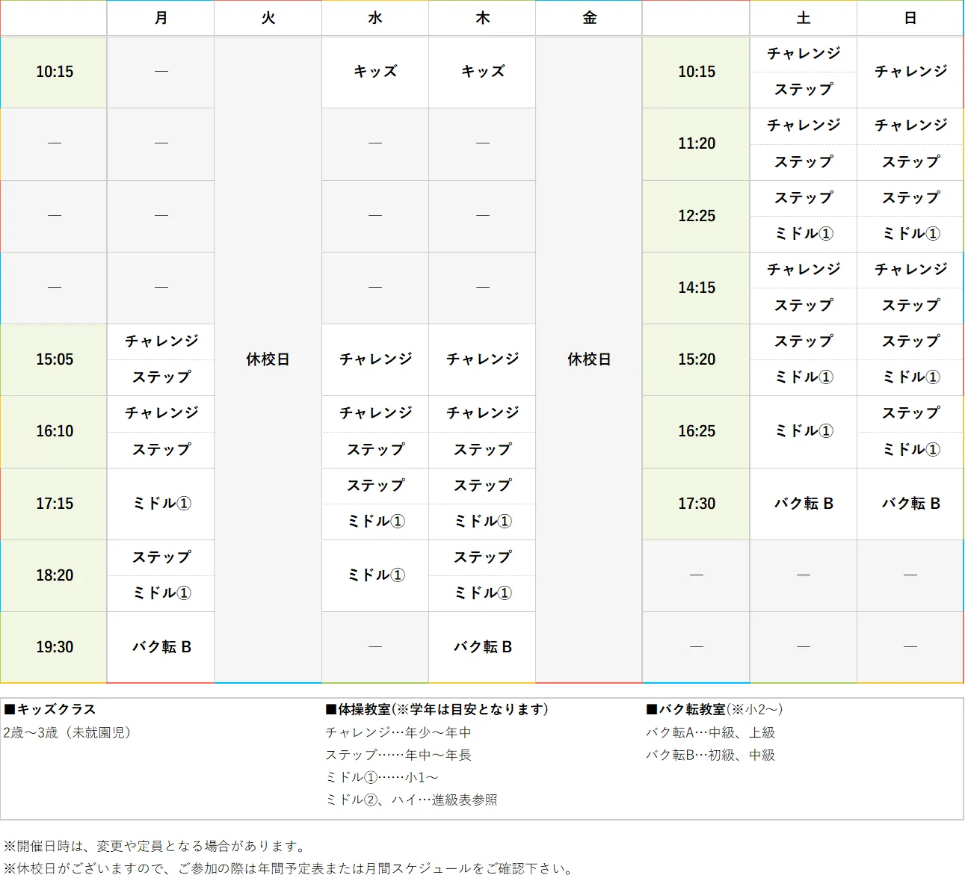Click ミドル① under Monday 17:15
The image size is (965, 881).
[161, 504]
